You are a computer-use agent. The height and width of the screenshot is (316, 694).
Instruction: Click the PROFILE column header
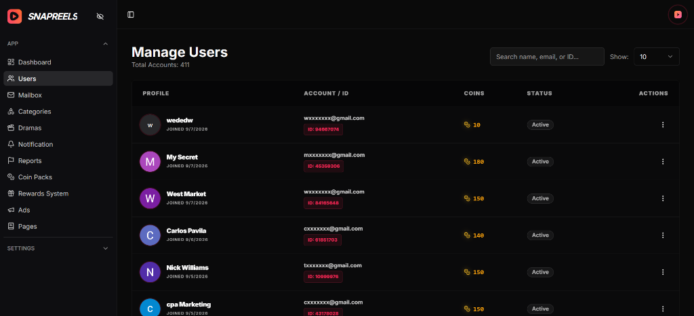coord(156,93)
